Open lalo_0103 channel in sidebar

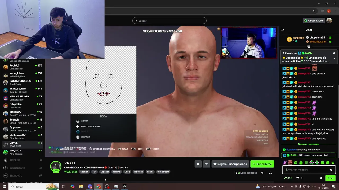23,152
